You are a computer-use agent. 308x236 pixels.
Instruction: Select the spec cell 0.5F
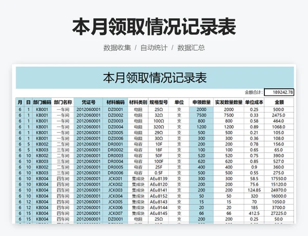[x=159, y=173]
